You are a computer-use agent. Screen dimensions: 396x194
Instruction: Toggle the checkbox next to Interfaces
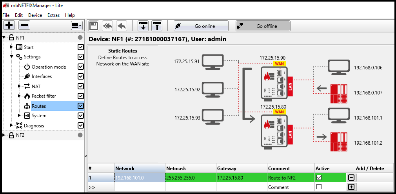coord(80,76)
